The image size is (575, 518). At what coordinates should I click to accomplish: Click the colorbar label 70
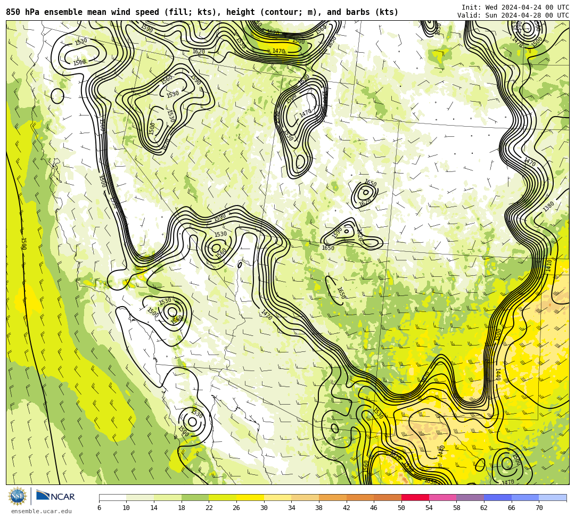pos(539,508)
